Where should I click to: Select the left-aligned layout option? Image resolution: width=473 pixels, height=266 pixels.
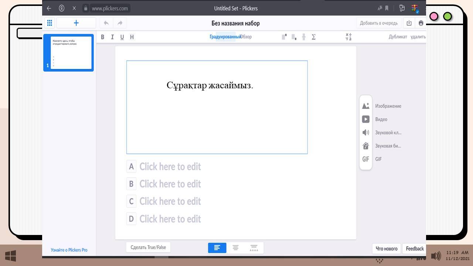tap(217, 248)
